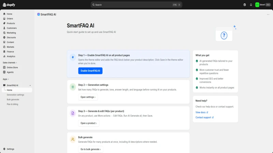
Task: Click the Orders inbox icon
Action: [4, 19]
